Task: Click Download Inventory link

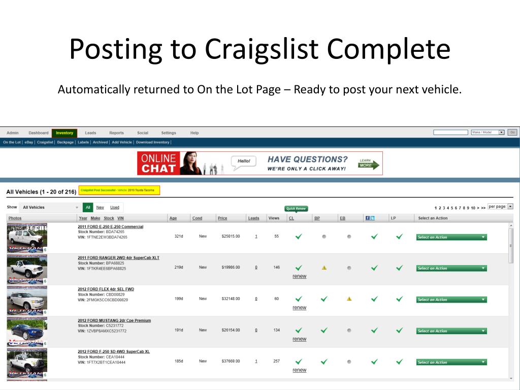Action: pyautogui.click(x=152, y=142)
